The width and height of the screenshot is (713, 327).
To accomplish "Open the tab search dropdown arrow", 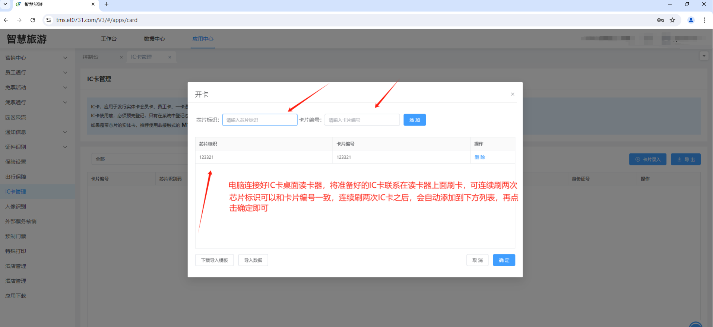I will [x=5, y=4].
